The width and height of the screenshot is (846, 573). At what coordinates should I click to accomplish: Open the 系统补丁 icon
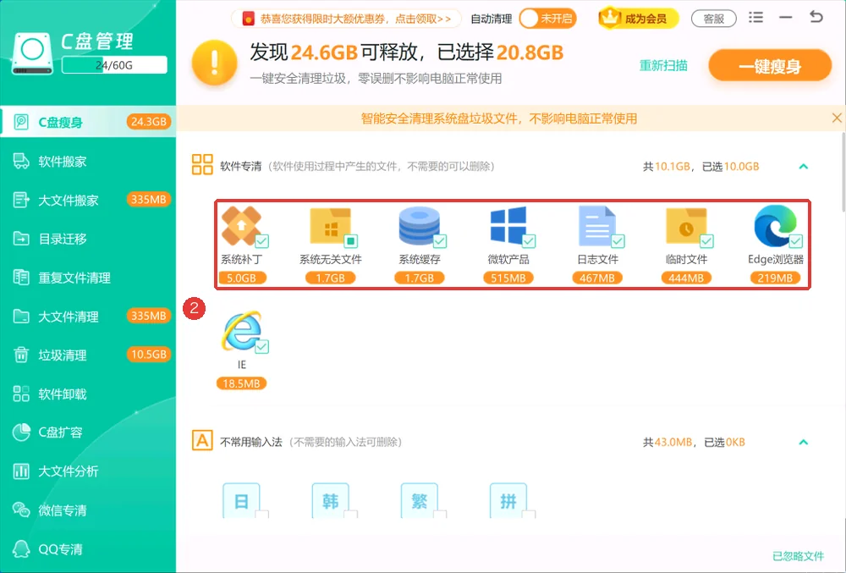[x=240, y=225]
